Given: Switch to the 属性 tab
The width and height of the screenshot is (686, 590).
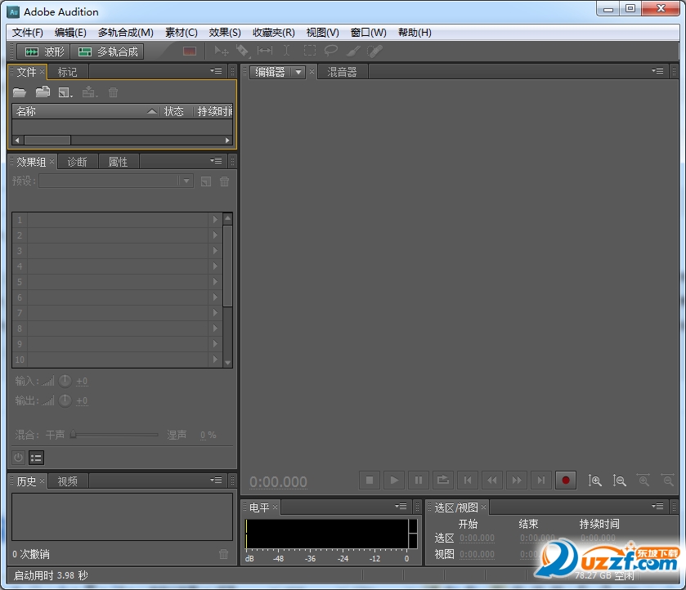Looking at the screenshot, I should click(x=118, y=162).
